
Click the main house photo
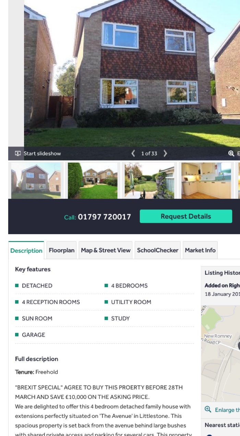(x=132, y=73)
